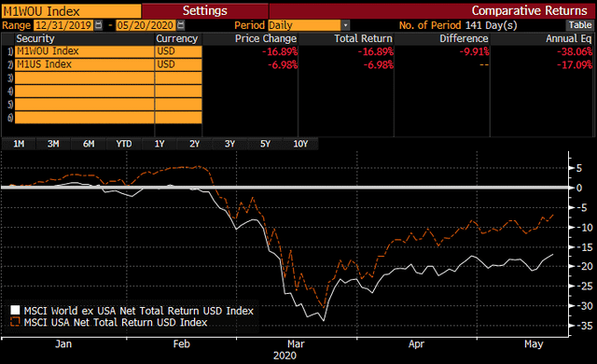Click the -38.06% annual equivalent value
The width and height of the screenshot is (597, 364).
(x=575, y=51)
